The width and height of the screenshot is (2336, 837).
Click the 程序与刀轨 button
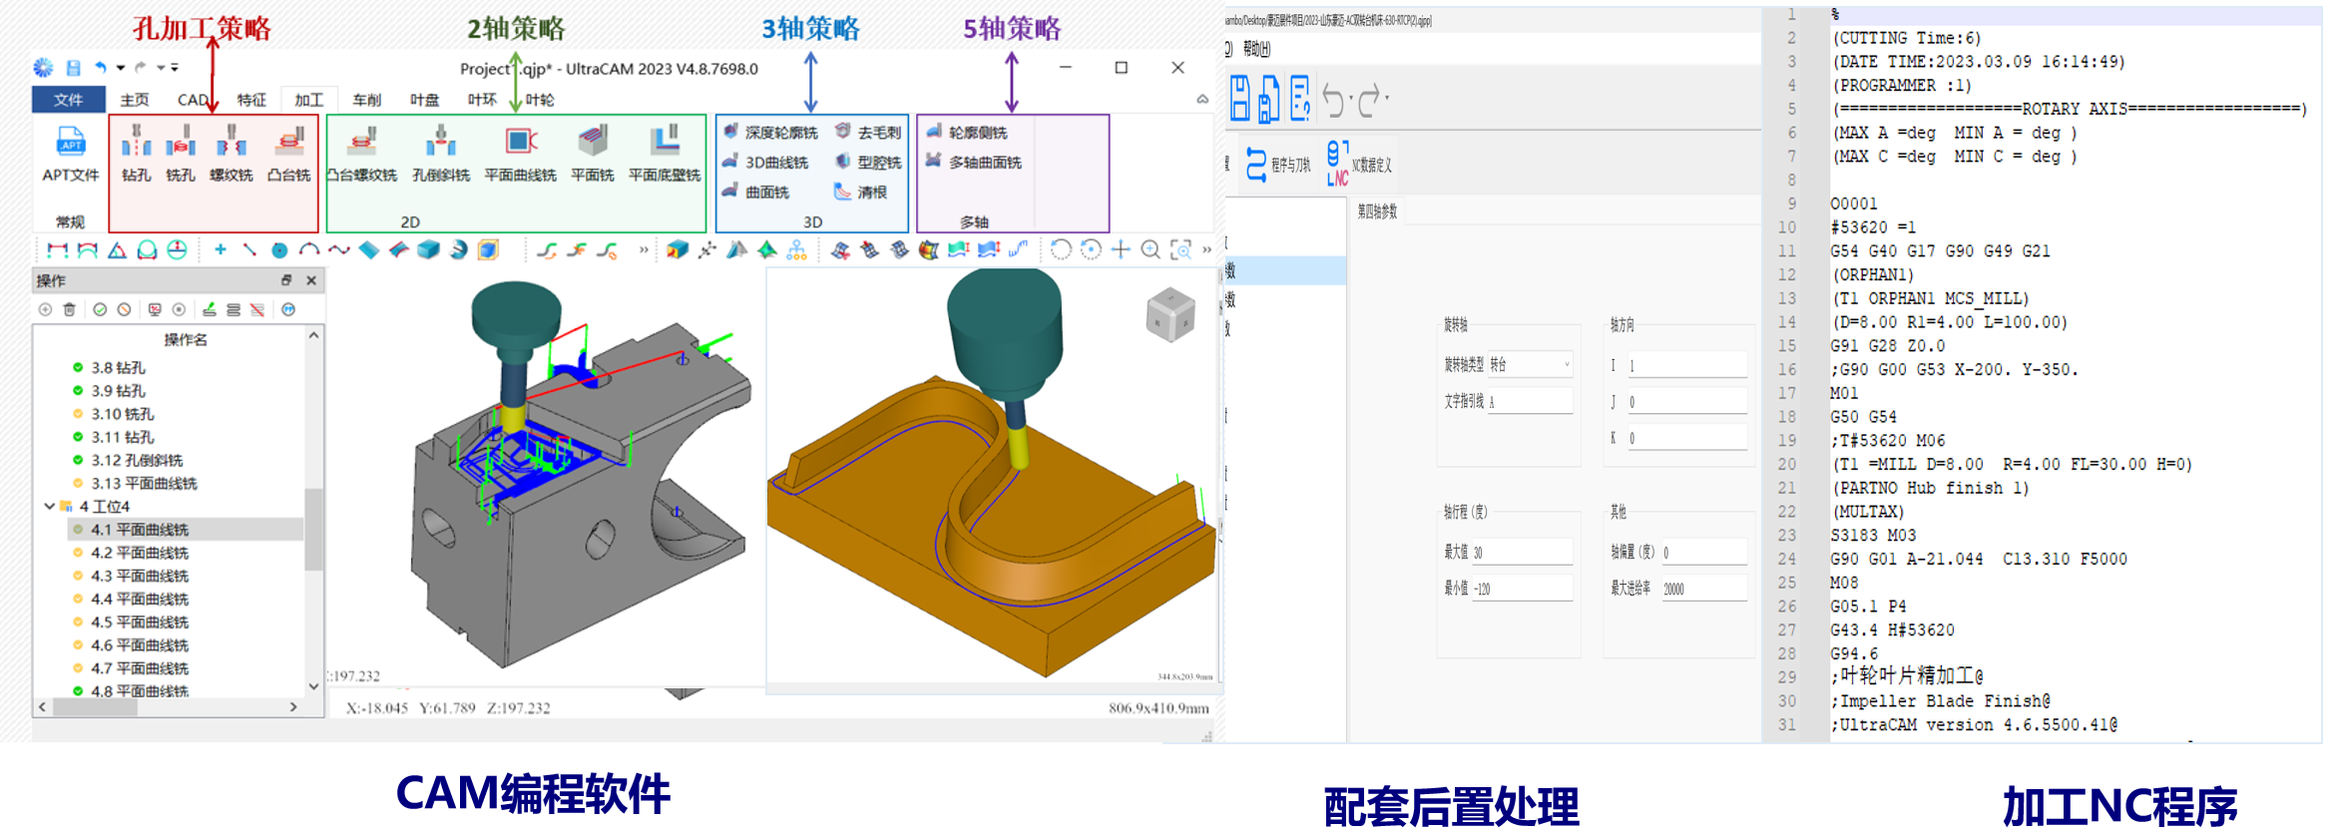click(x=1278, y=165)
